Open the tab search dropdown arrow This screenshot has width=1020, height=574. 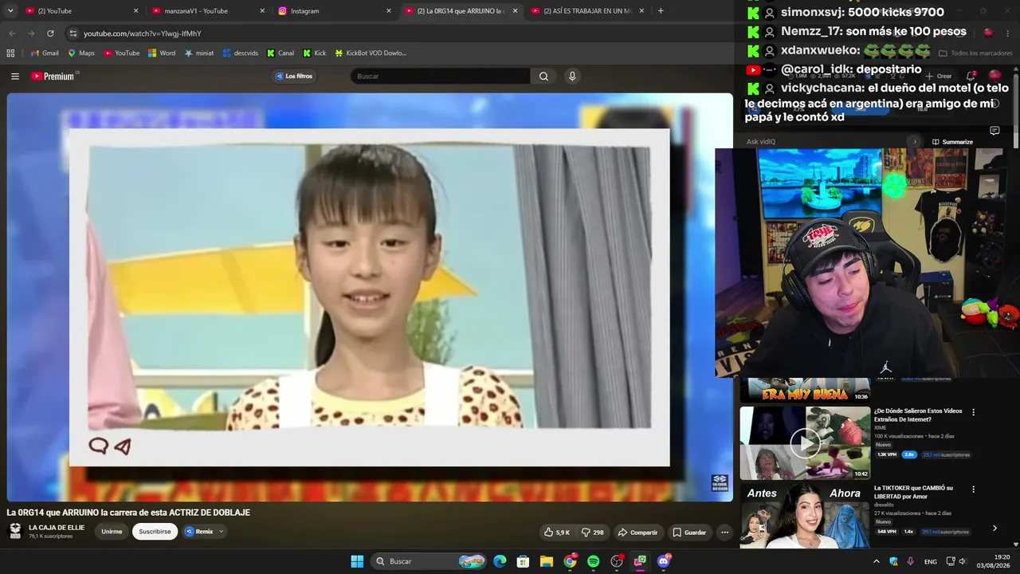click(10, 11)
